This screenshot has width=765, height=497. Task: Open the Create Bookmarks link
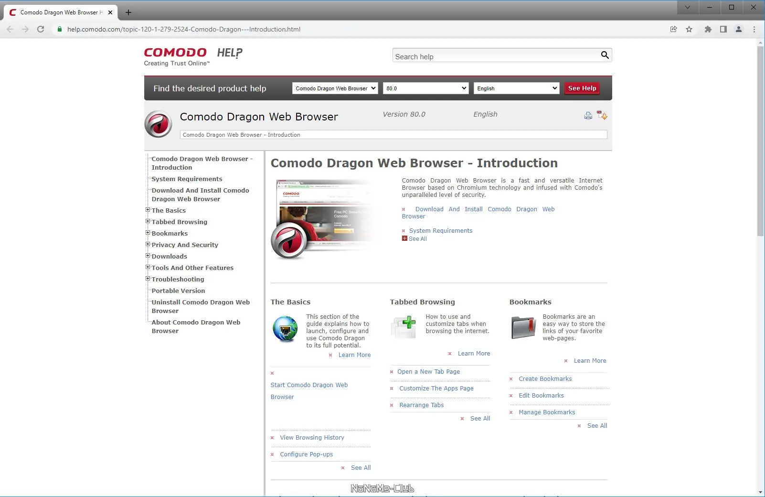tap(545, 379)
